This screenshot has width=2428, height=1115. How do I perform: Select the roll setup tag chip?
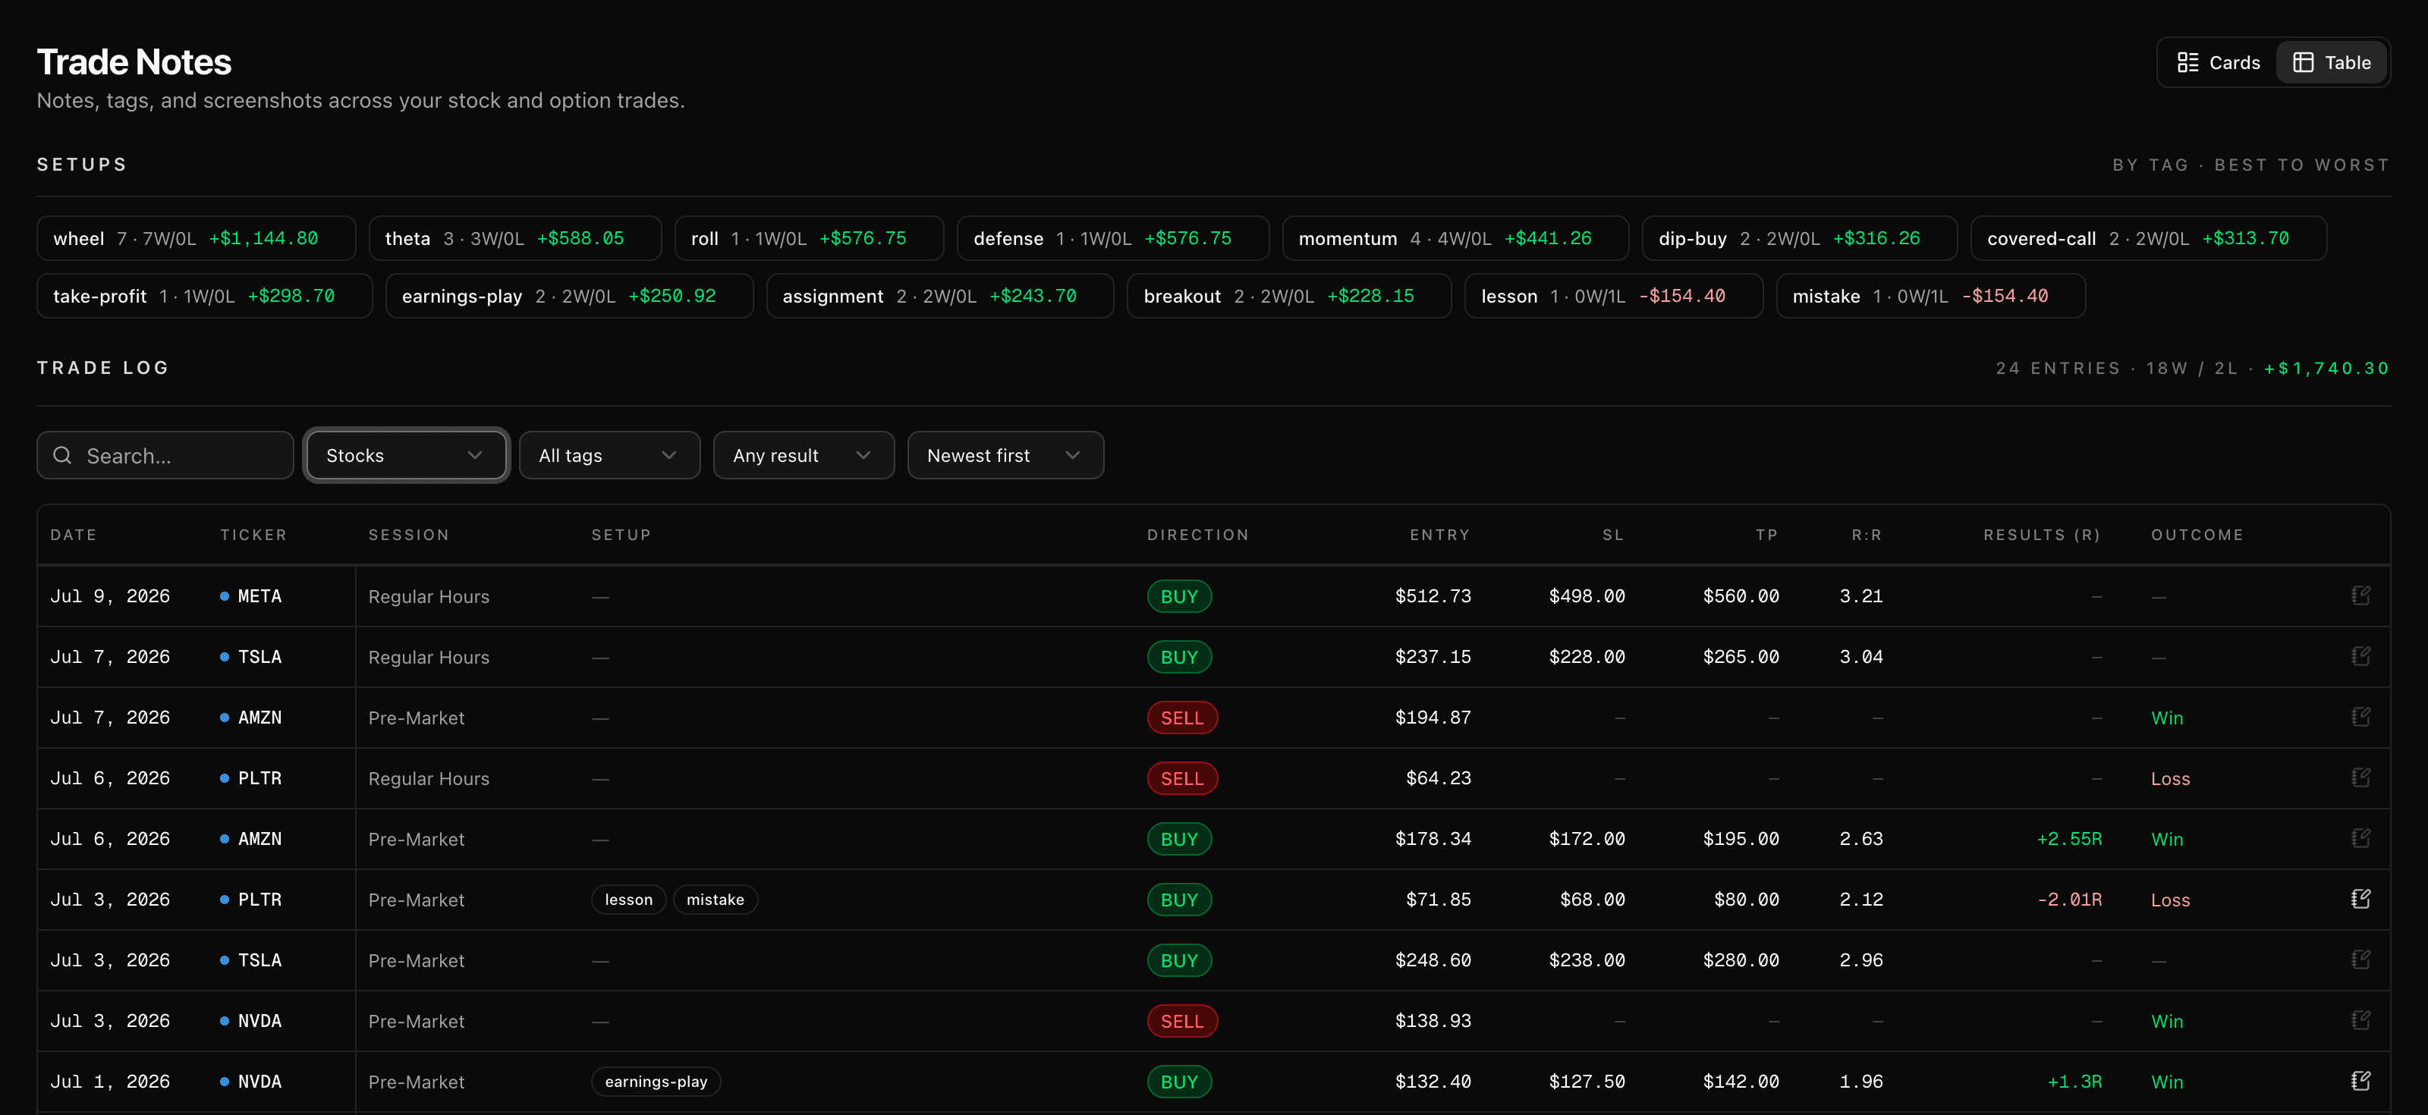pyautogui.click(x=809, y=238)
